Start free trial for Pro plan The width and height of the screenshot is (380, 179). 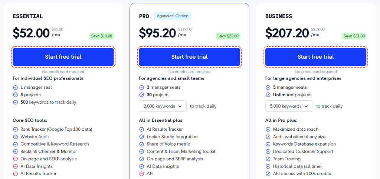tap(189, 57)
